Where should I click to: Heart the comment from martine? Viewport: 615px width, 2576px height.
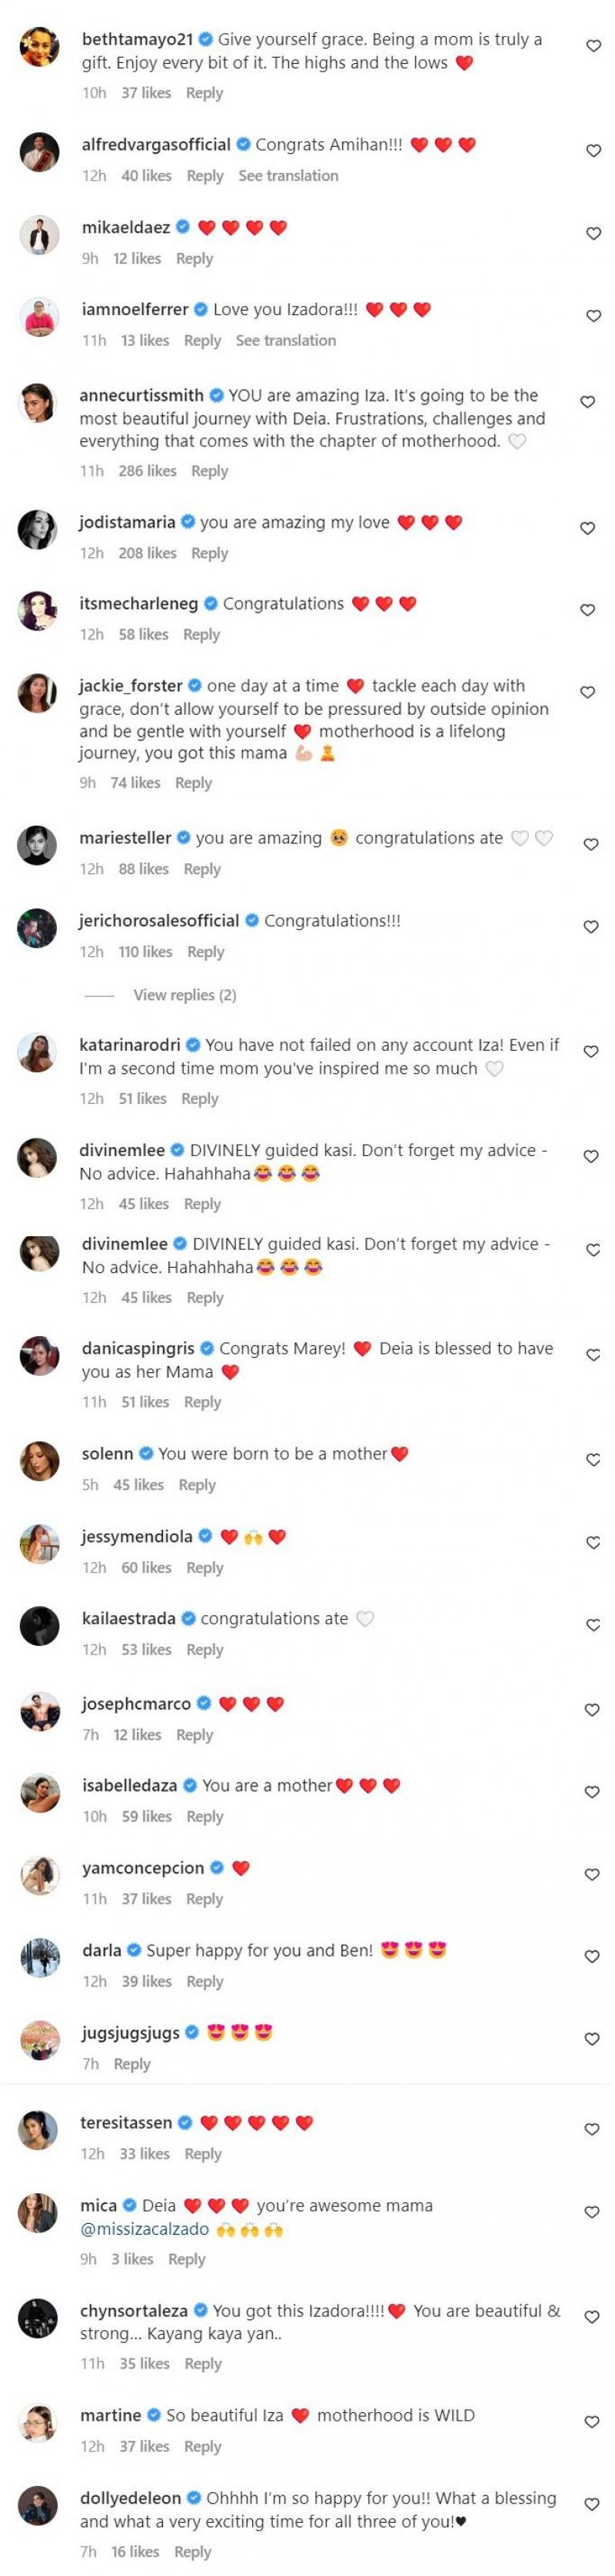tap(591, 2422)
